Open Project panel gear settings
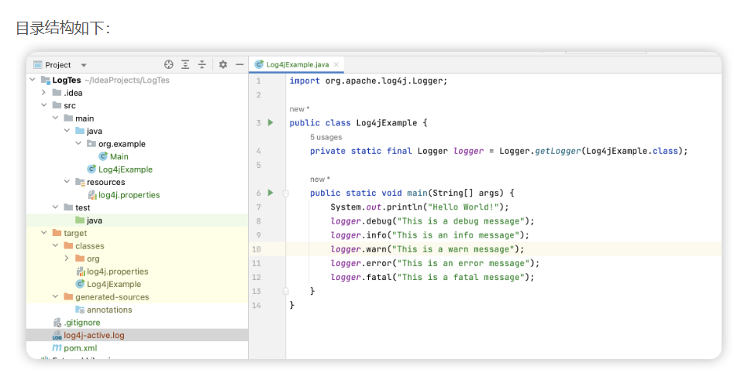Image resolution: width=734 pixels, height=373 pixels. tap(222, 64)
